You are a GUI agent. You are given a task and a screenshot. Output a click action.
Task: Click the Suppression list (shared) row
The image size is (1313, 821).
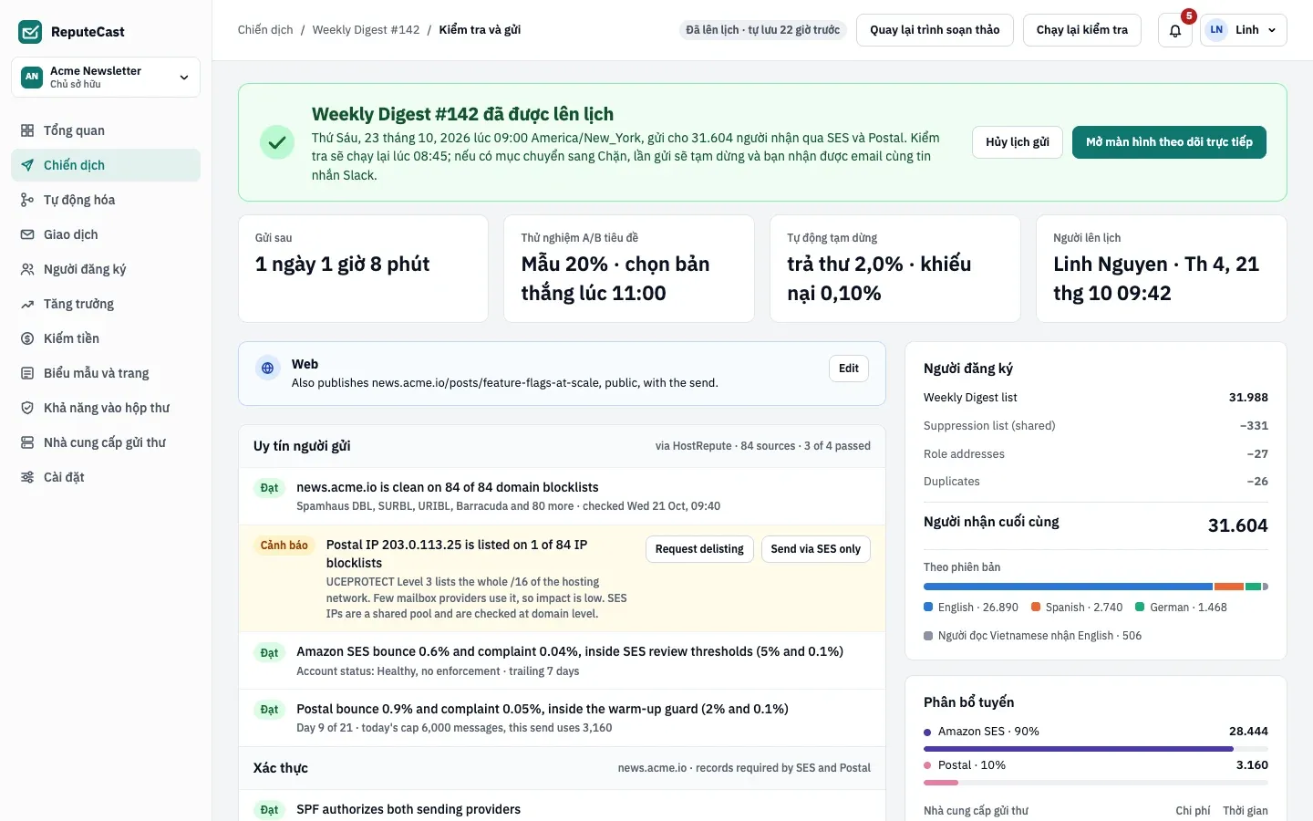(x=1096, y=426)
